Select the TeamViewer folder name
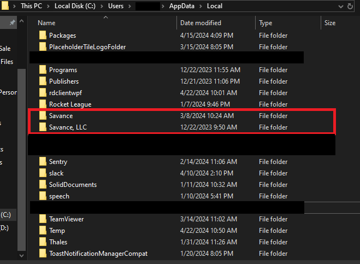Viewport: 360px width, 264px height. [x=66, y=219]
